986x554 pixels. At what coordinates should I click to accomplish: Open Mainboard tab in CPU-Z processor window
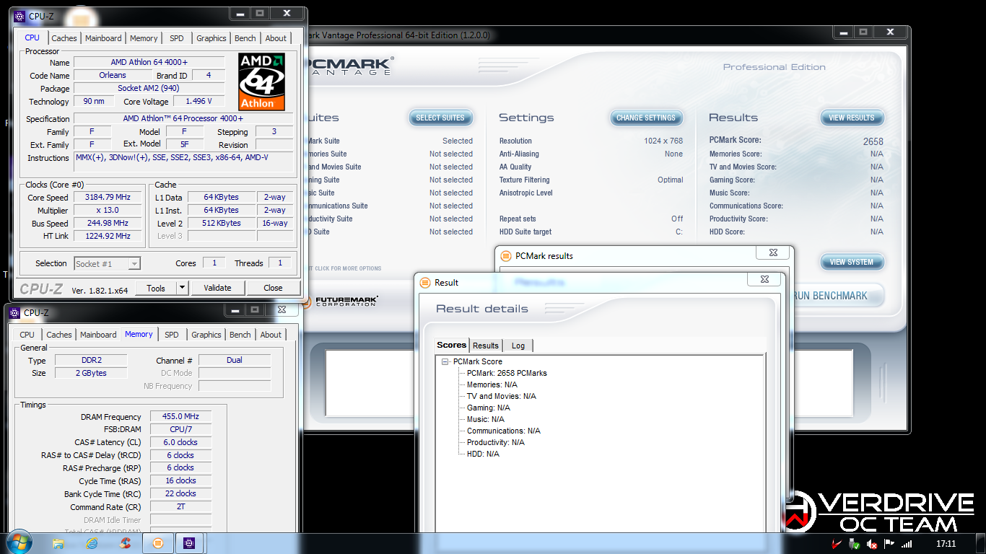[x=103, y=38]
